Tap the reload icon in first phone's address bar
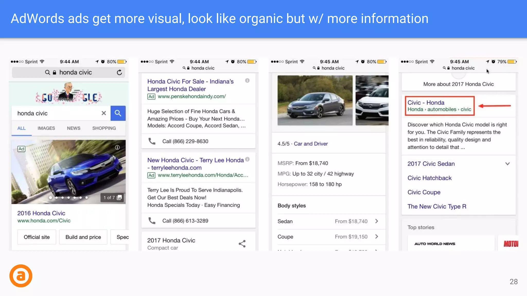This screenshot has height=296, width=527. coord(119,72)
